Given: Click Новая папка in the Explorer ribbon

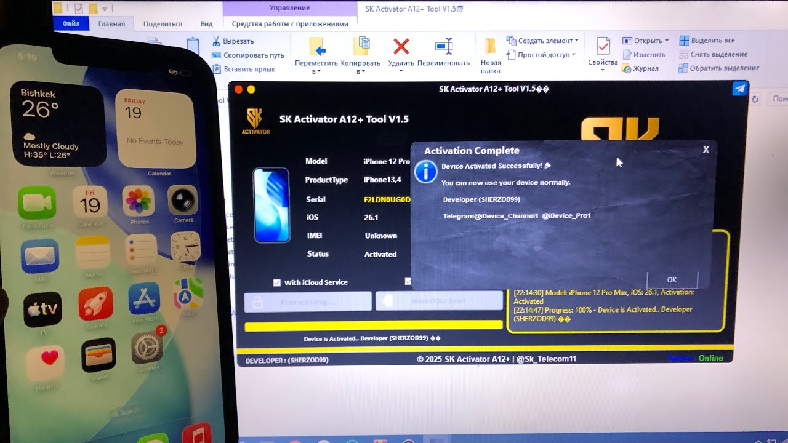Looking at the screenshot, I should [491, 56].
